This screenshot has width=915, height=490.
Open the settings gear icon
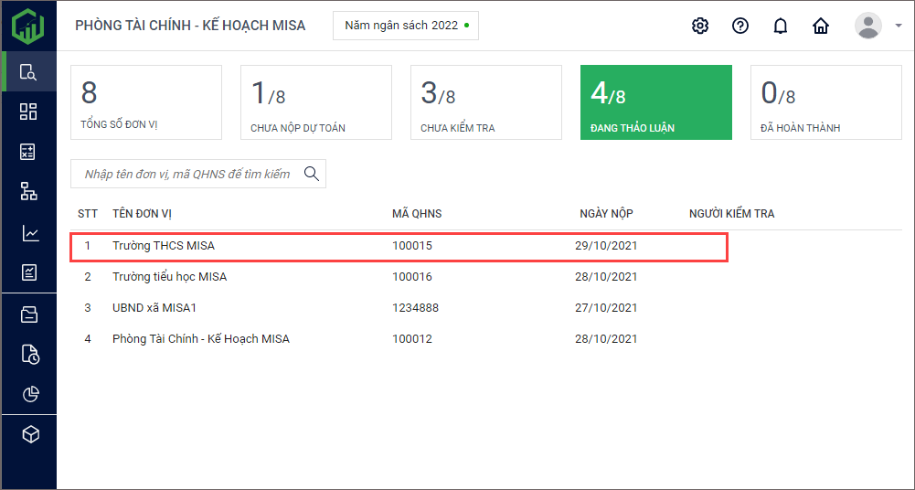click(700, 26)
